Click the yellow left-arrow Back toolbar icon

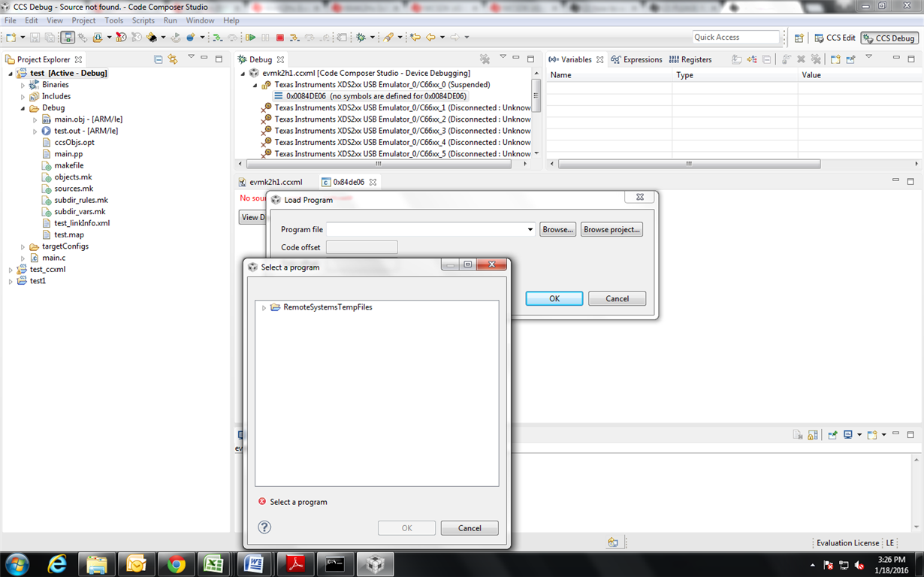430,37
